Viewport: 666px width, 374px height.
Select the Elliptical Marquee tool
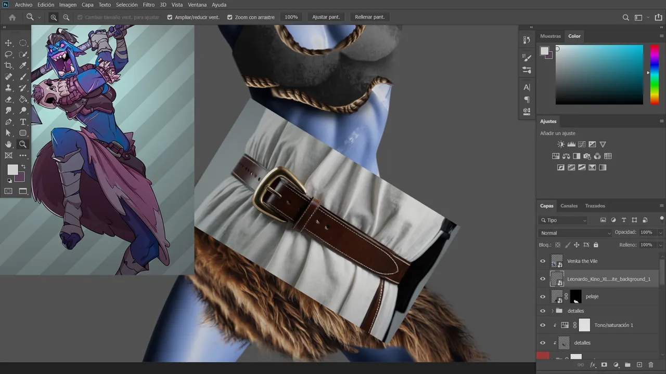tap(23, 43)
